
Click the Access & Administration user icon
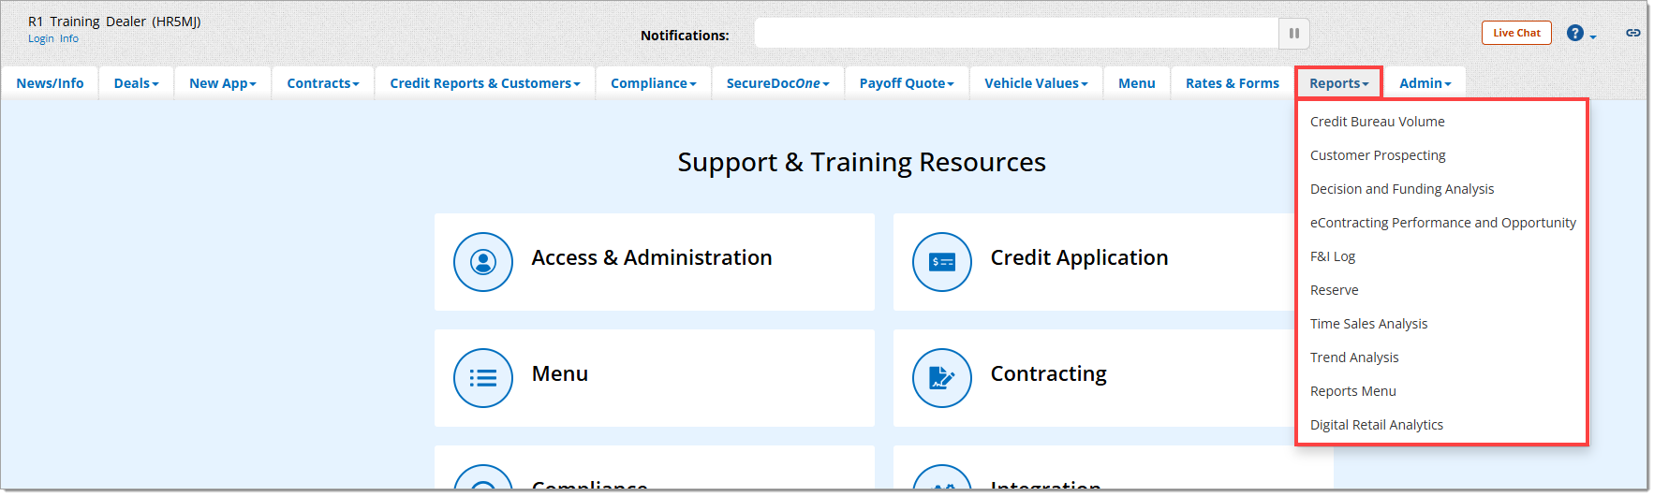483,262
